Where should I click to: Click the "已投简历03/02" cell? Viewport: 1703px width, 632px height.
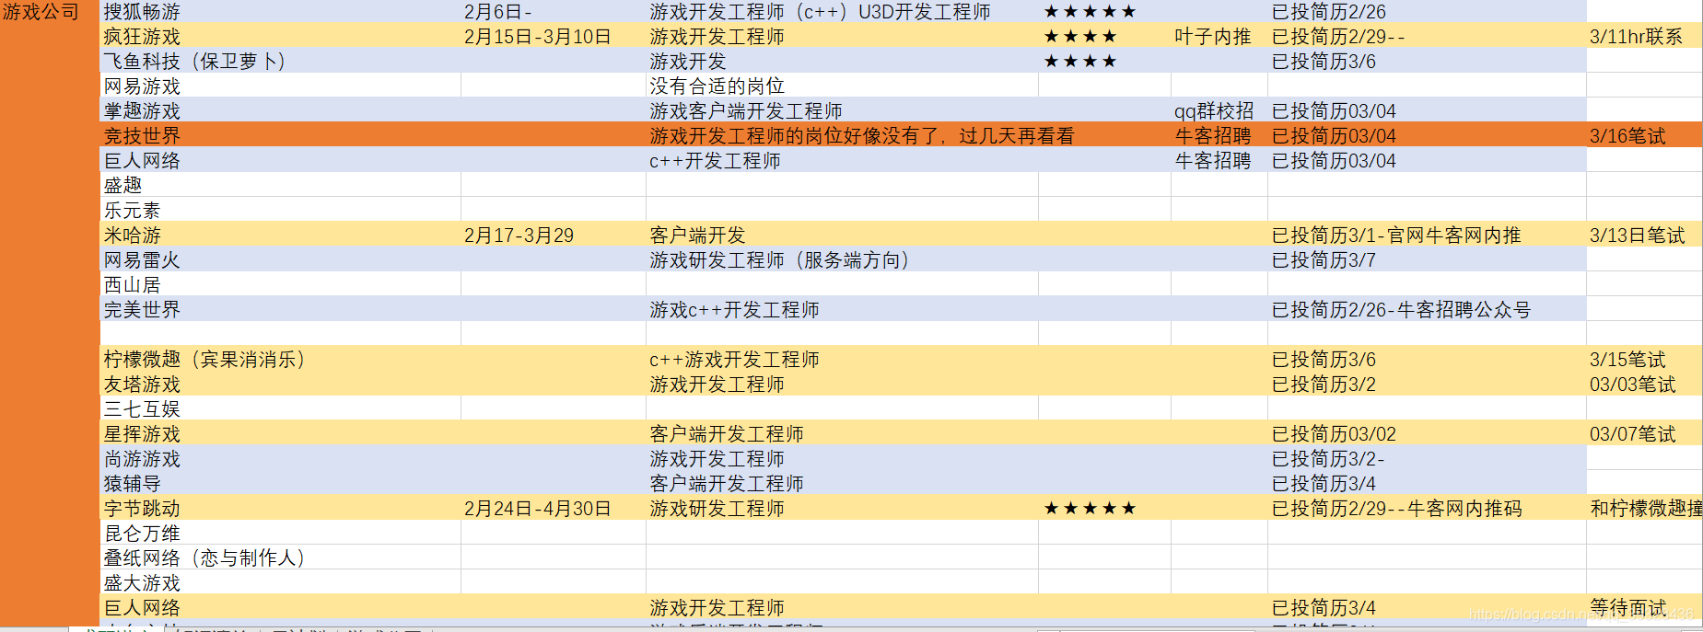click(1427, 433)
